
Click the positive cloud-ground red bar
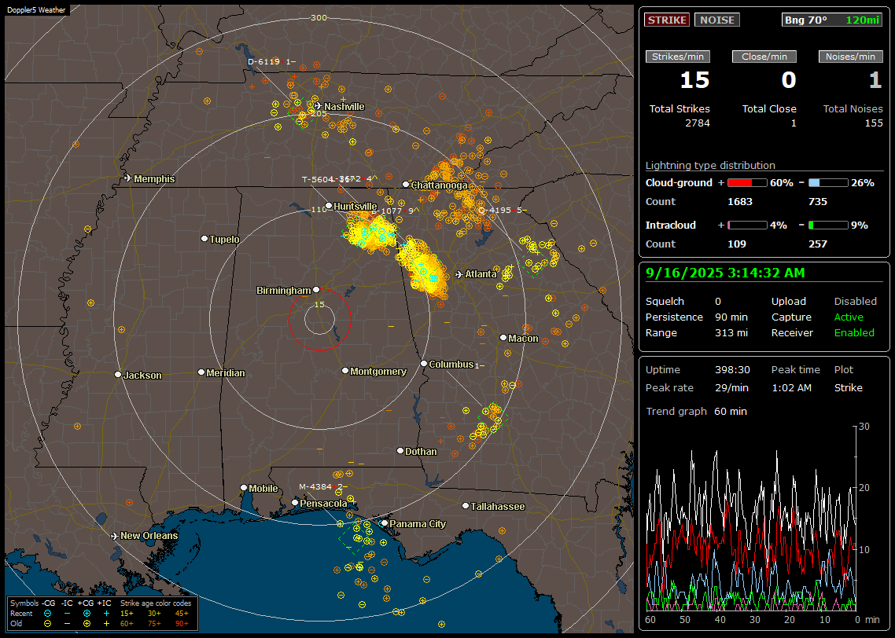747,183
